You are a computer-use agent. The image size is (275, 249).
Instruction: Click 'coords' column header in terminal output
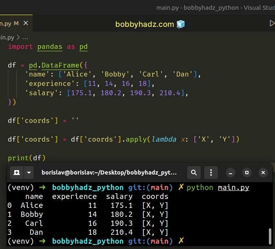point(155,197)
